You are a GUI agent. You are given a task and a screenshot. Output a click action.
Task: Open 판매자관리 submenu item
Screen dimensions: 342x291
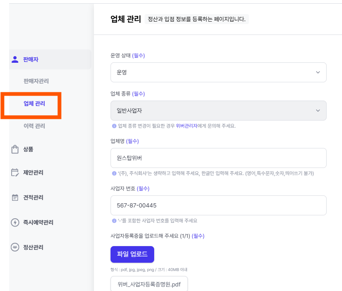coord(36,81)
